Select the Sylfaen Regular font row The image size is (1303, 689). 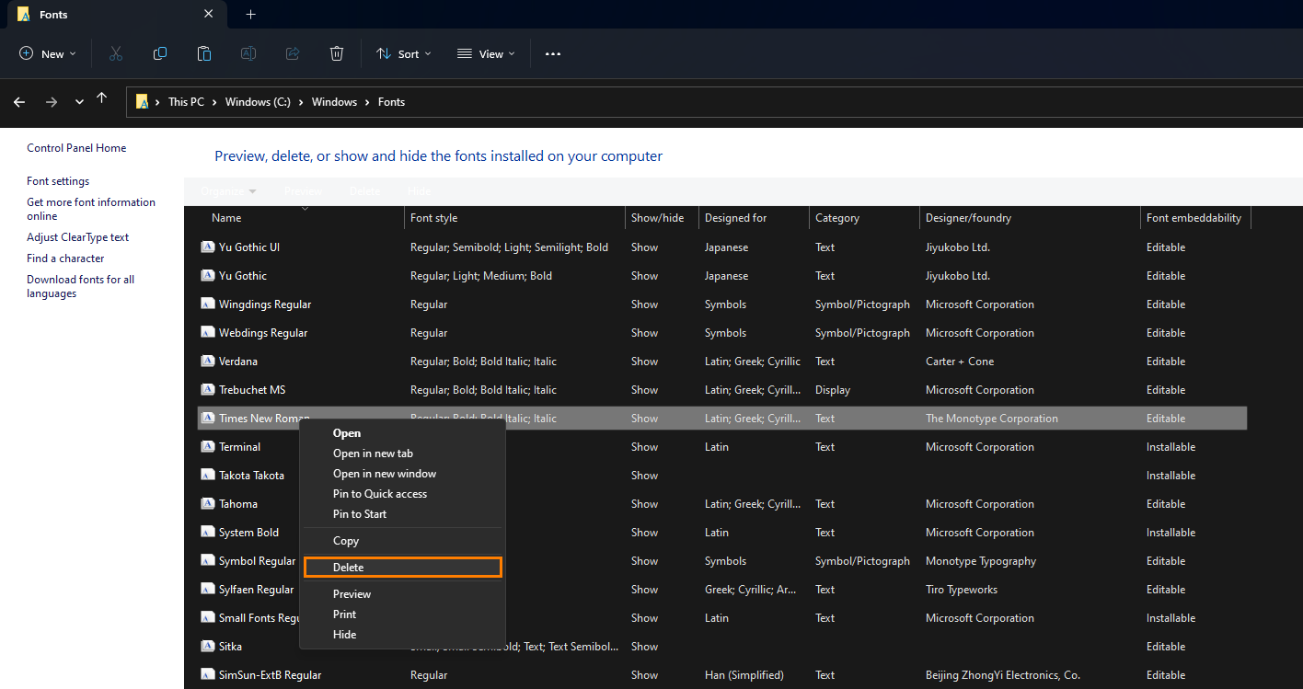[722, 590]
